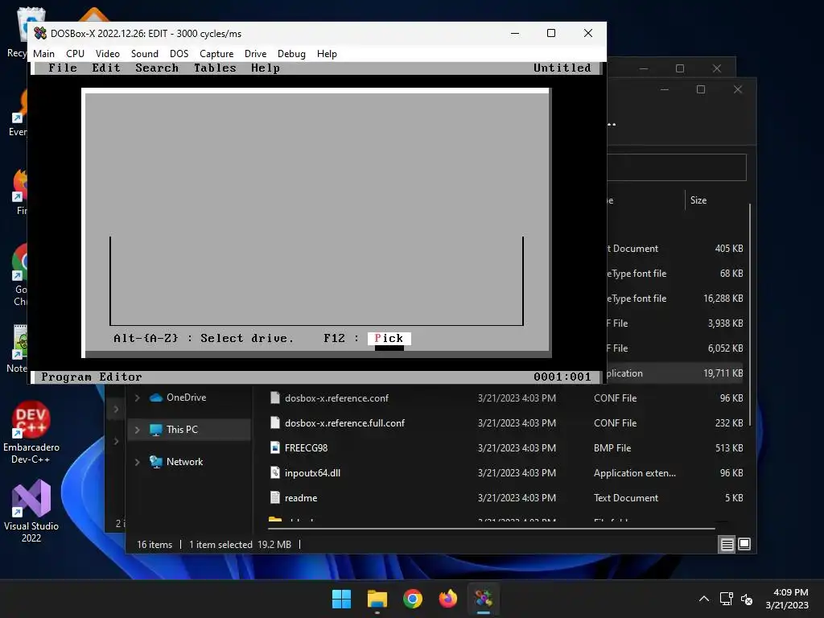This screenshot has width=824, height=618.
Task: Open the clock and date panel
Action: (787, 599)
